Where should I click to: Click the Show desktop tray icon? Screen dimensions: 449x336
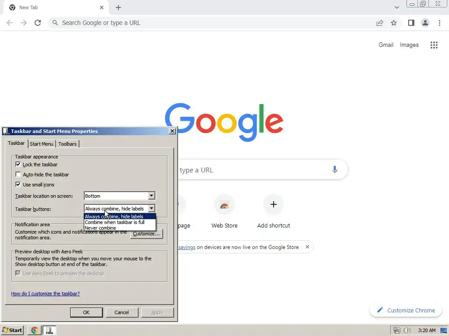tap(444, 331)
